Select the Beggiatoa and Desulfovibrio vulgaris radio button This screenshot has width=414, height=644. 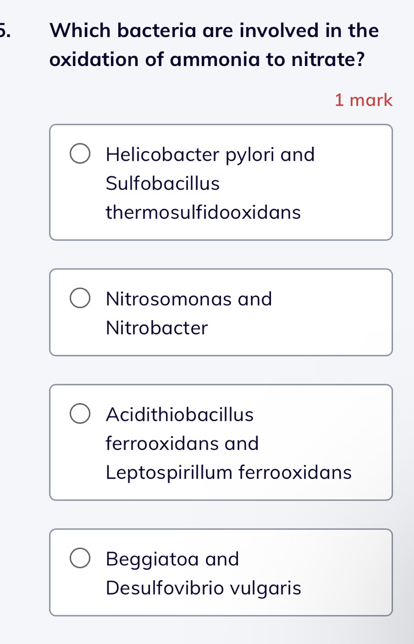pos(80,559)
